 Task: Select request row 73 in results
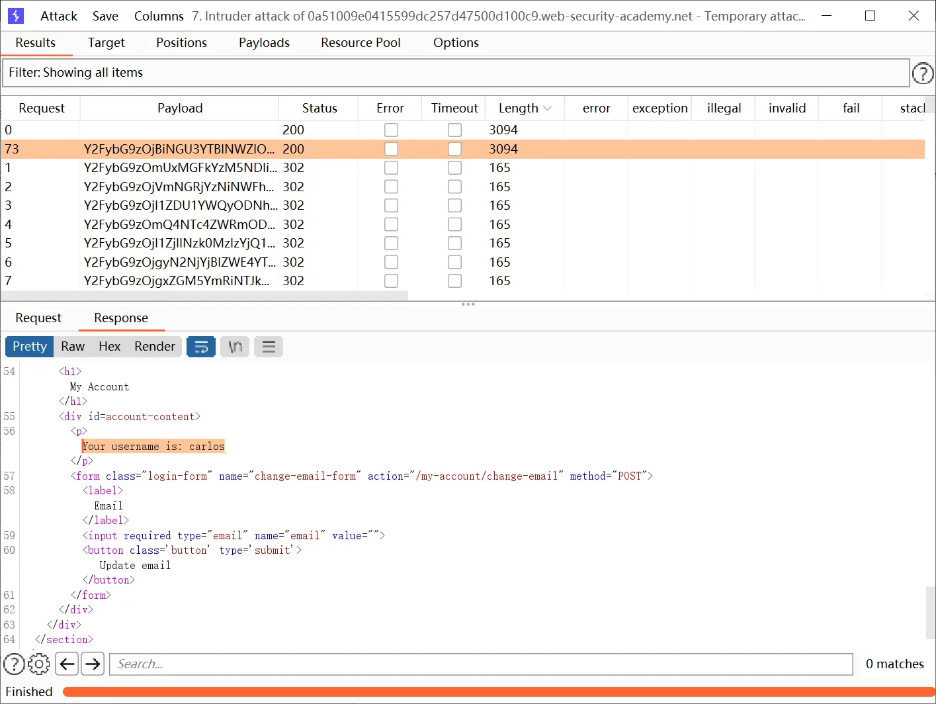click(x=463, y=149)
